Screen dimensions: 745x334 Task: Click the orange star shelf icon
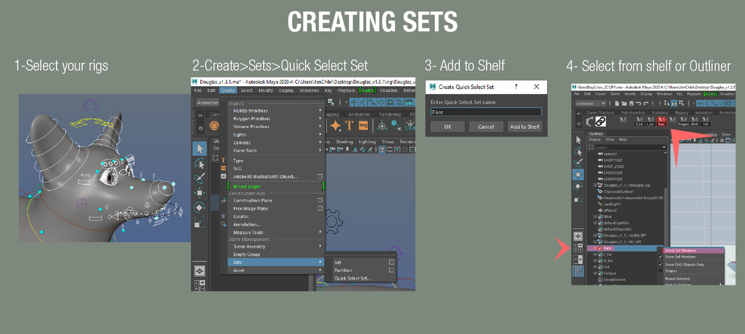335,126
